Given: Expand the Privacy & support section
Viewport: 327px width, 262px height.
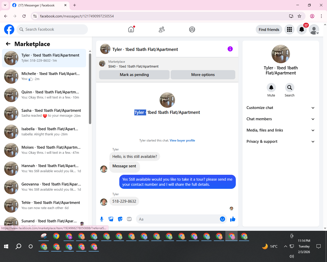Looking at the screenshot, I should tap(281, 141).
